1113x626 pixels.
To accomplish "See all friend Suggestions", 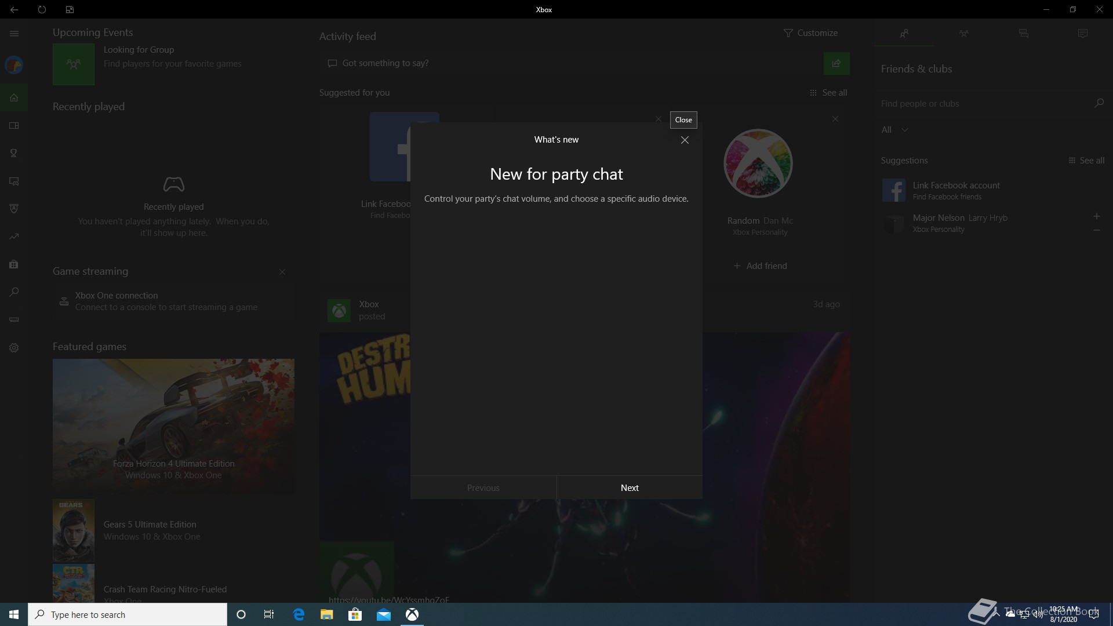I will pyautogui.click(x=1086, y=161).
